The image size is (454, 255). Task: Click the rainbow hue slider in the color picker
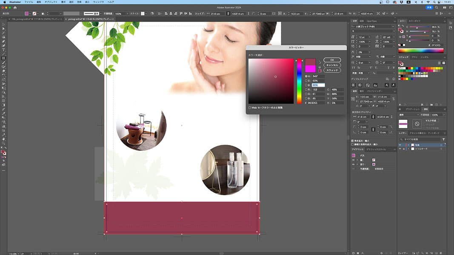299,81
